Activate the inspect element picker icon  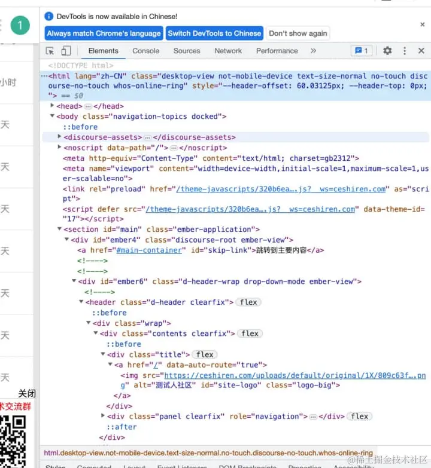[x=50, y=51]
